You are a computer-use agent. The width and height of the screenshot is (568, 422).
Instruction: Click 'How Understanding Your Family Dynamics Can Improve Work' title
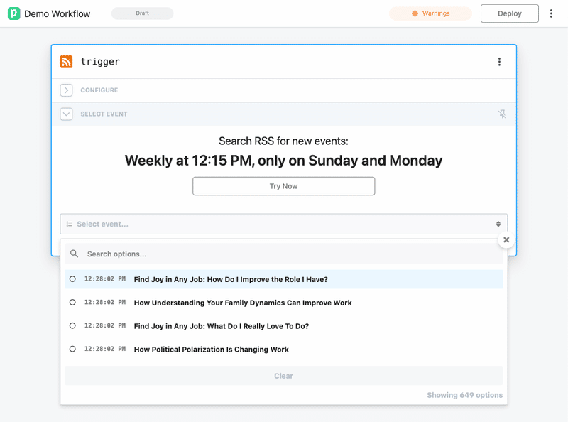[x=243, y=303]
